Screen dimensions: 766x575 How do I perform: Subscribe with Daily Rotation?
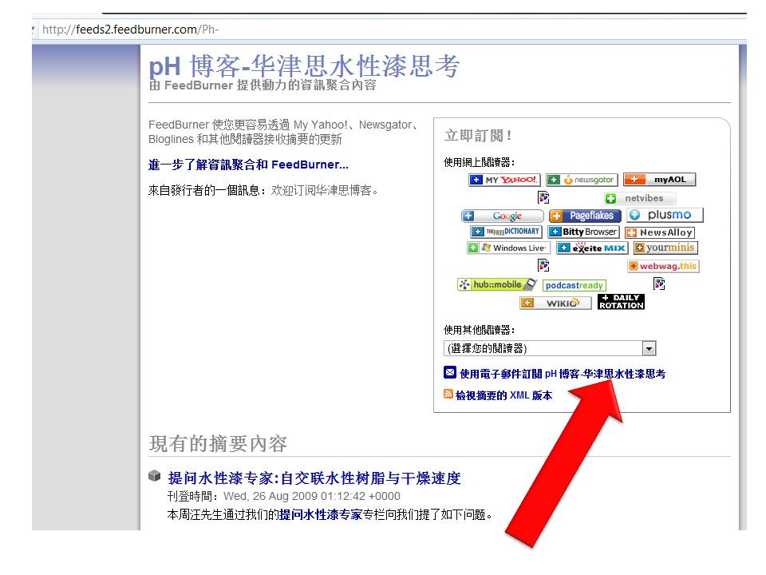[x=621, y=302]
